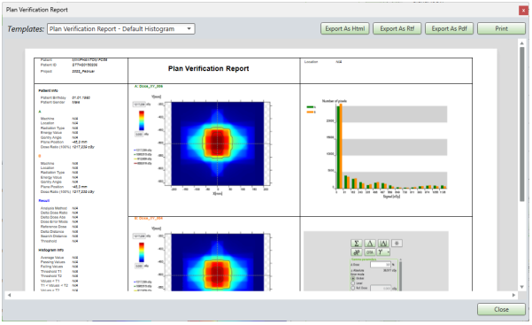The image size is (532, 325).
Task: Click the vertical scrollbar down arrow
Action: [x=522, y=287]
